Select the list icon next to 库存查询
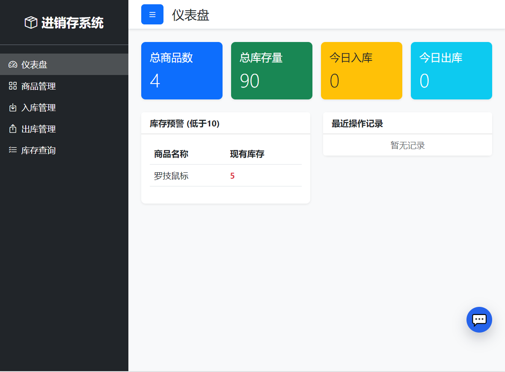The width and height of the screenshot is (505, 372). click(x=13, y=150)
